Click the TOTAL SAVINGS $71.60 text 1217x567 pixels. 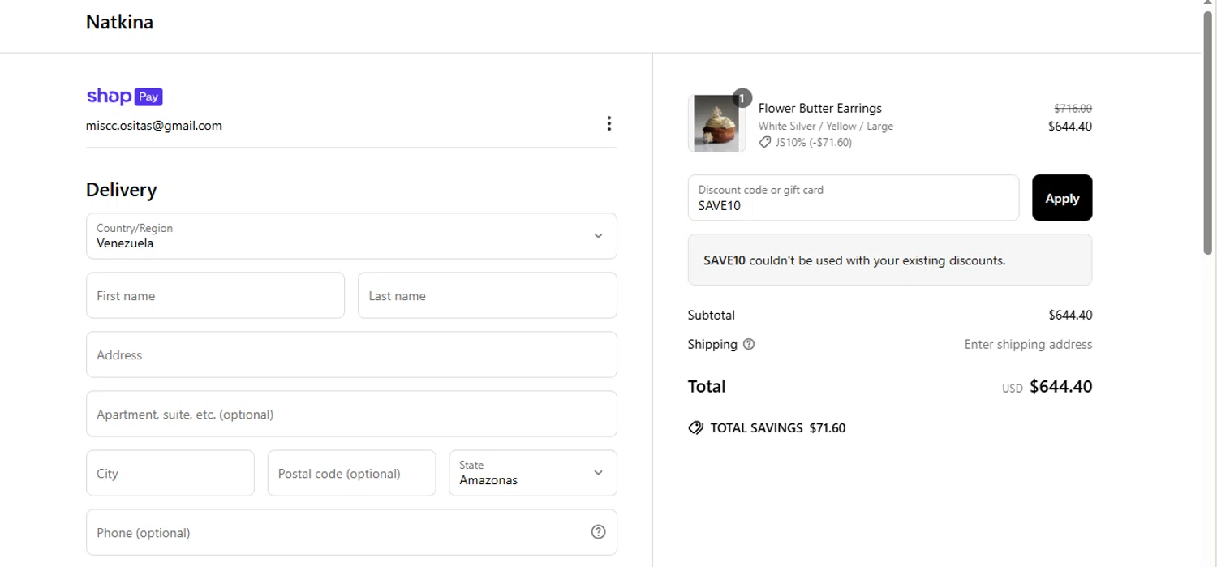click(x=777, y=427)
